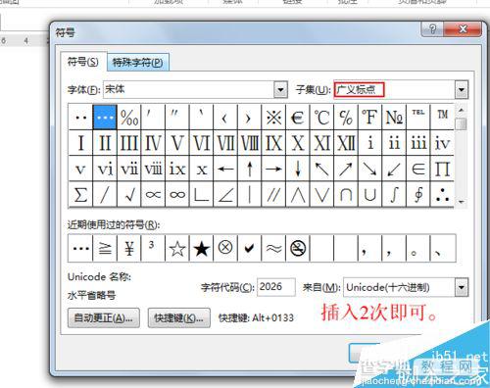Pick the leftwards arrow ← symbol
Viewport: 490px width, 388px height.
225,169
